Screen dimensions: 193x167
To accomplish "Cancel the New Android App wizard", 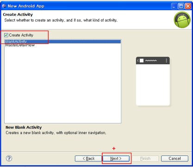I will tap(174, 159).
